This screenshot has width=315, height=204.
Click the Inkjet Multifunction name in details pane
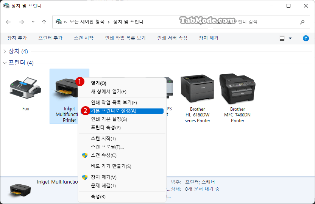point(57,182)
